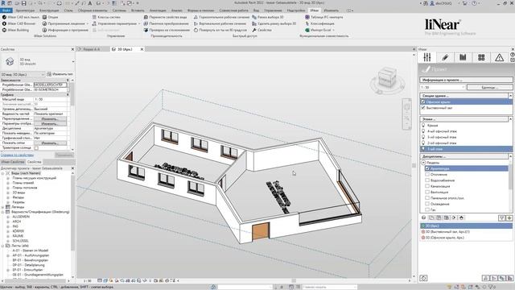
Task: Open view type dropdown in Properties
Action: (73, 61)
